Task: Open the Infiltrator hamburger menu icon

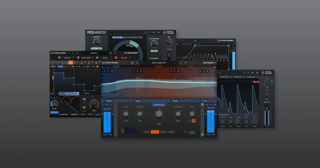Action: tap(77, 53)
